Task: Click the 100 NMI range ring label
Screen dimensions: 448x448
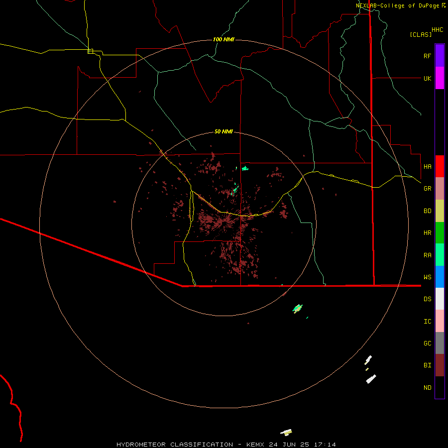Action: tap(224, 39)
